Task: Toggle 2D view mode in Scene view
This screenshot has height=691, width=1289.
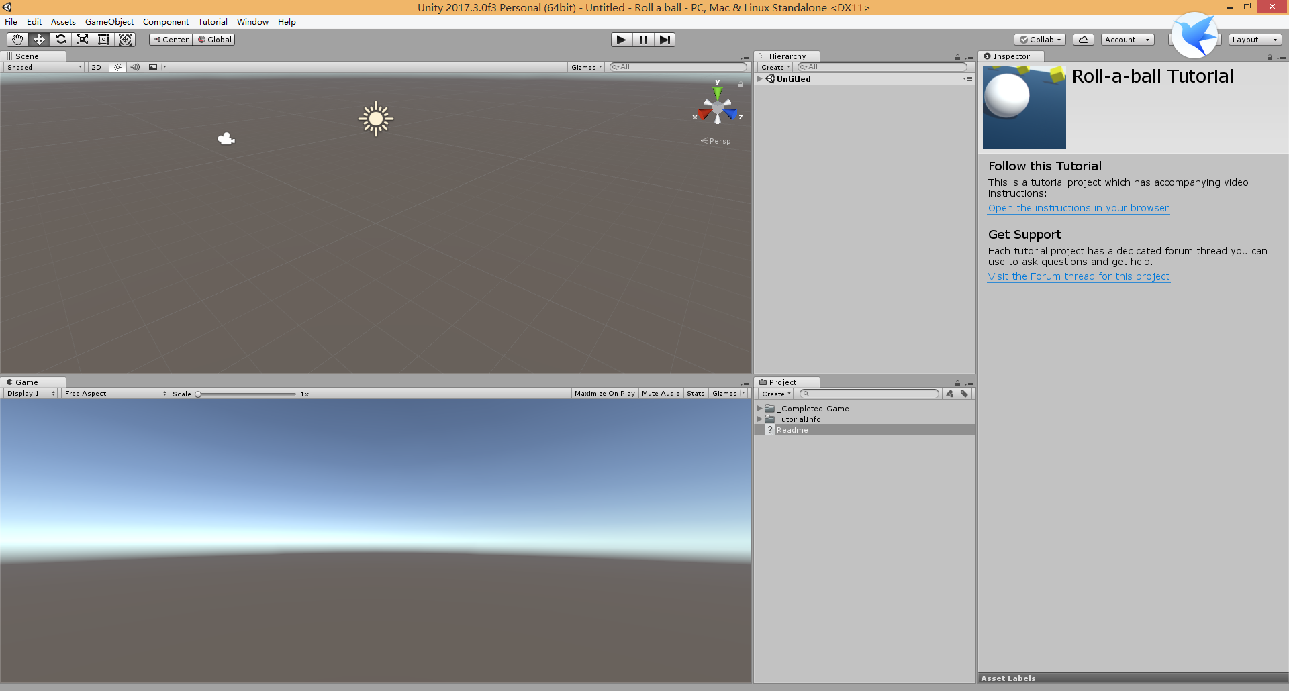Action: [x=96, y=67]
